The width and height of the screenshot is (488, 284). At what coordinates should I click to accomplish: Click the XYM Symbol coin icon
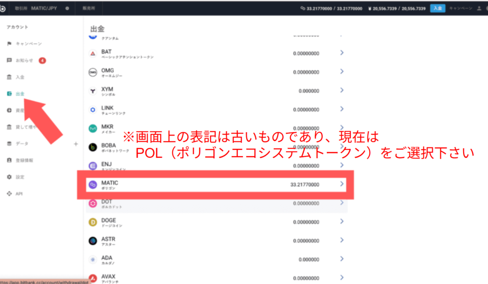coord(93,91)
